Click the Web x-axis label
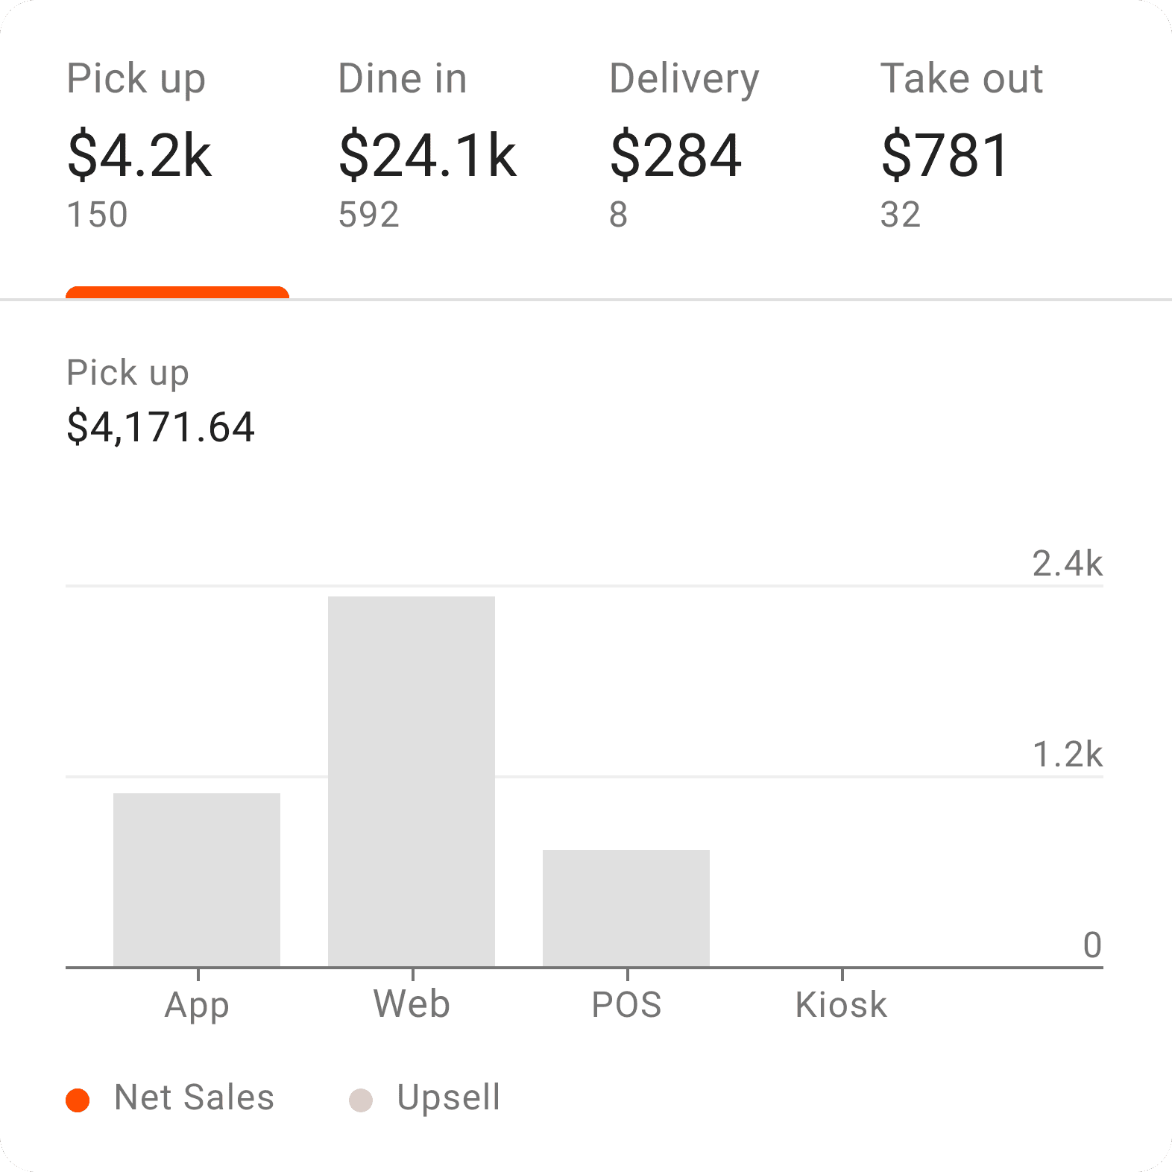1172x1172 pixels. [412, 1004]
